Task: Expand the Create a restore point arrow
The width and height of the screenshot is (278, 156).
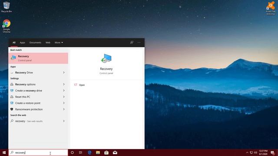Action: click(64, 103)
